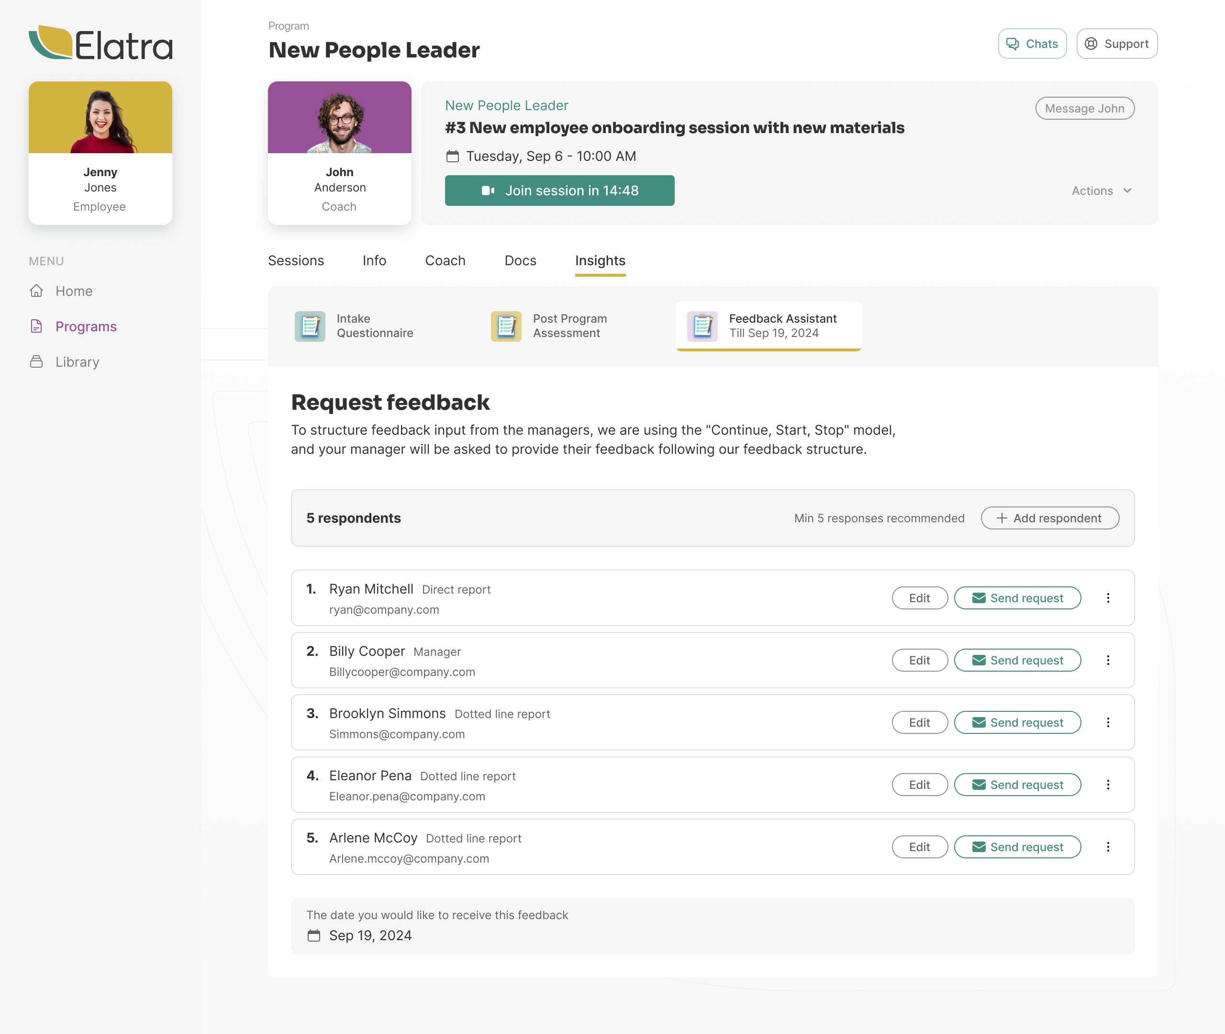The height and width of the screenshot is (1034, 1225).
Task: Open the Chats speech bubble button
Action: [1032, 44]
